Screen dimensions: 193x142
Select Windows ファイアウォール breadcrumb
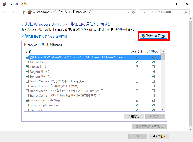click(52, 12)
